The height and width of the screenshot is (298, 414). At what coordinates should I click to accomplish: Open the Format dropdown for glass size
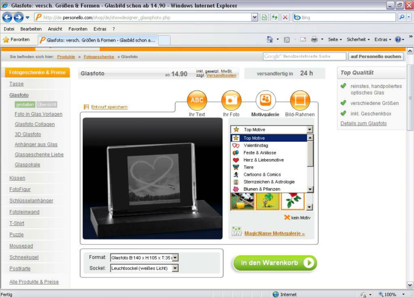[175, 257]
